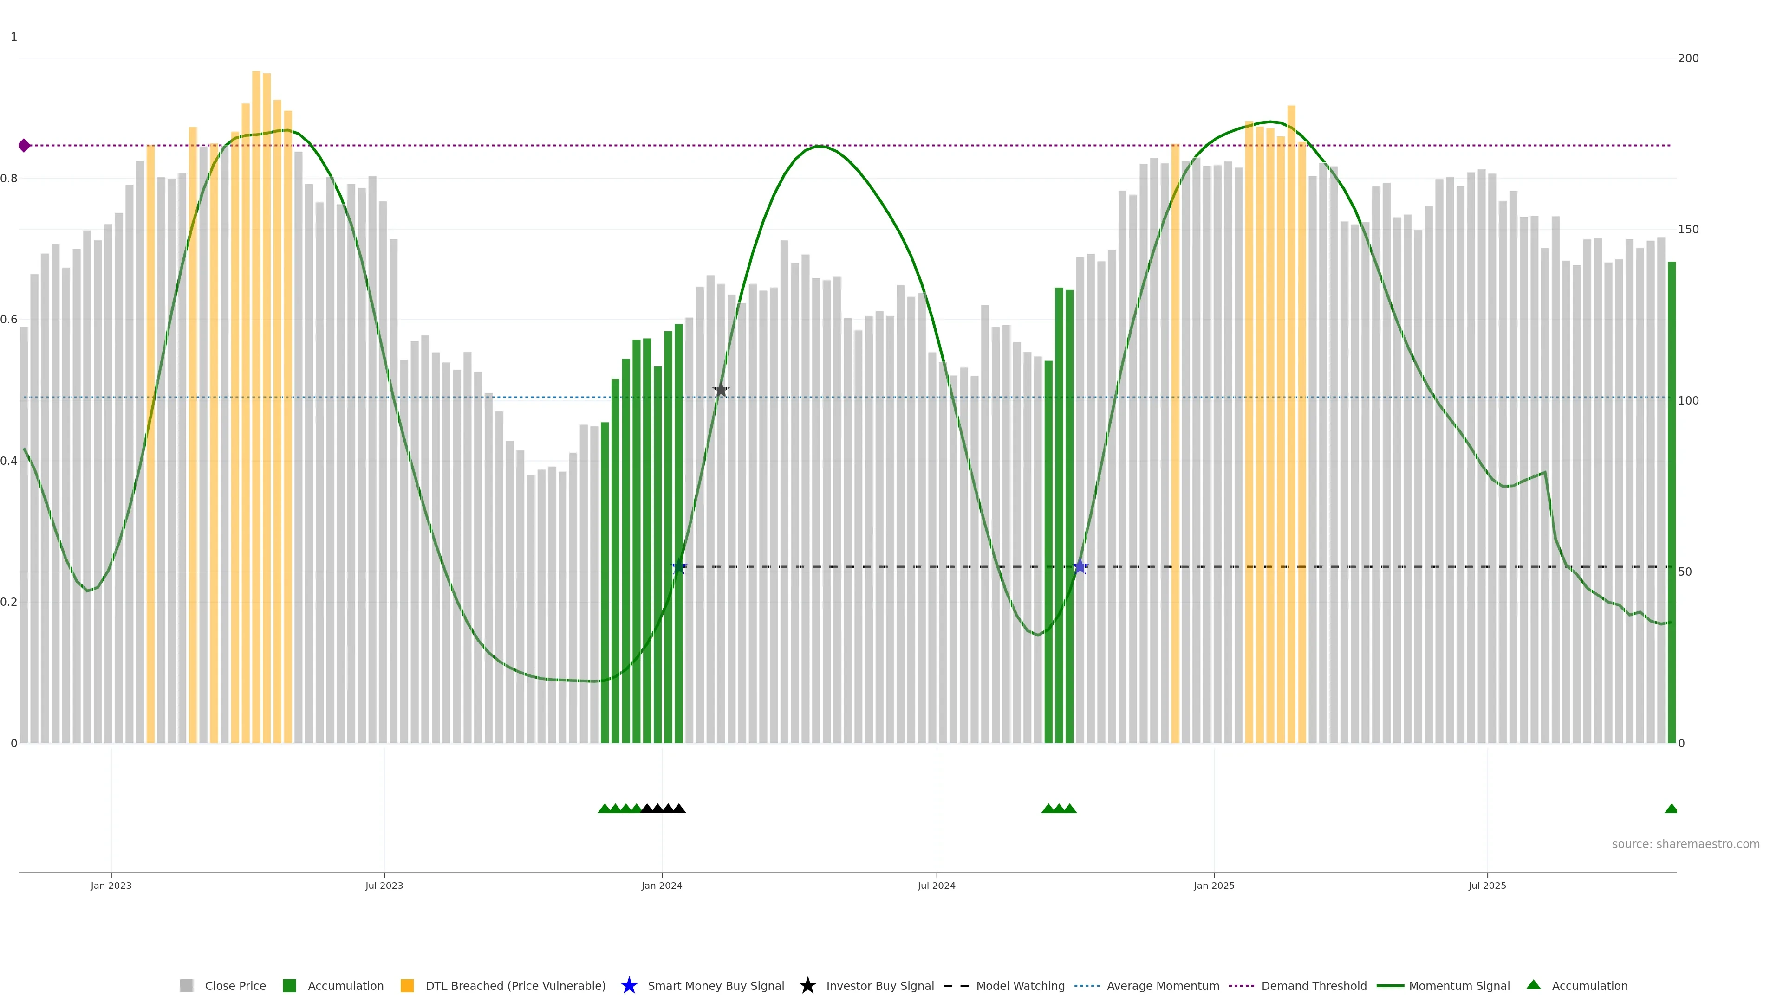Click the purple Demand Threshold diamond marker

24,145
